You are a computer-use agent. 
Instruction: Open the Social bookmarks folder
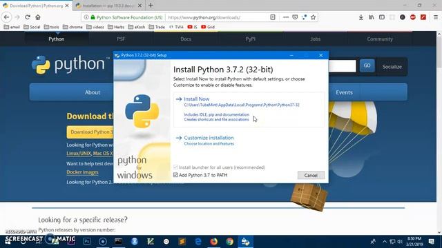pos(32,27)
